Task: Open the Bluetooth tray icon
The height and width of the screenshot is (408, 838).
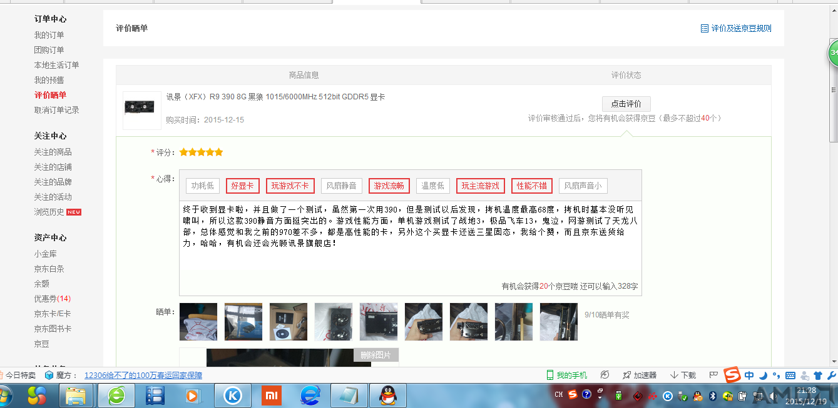Action: coord(712,396)
